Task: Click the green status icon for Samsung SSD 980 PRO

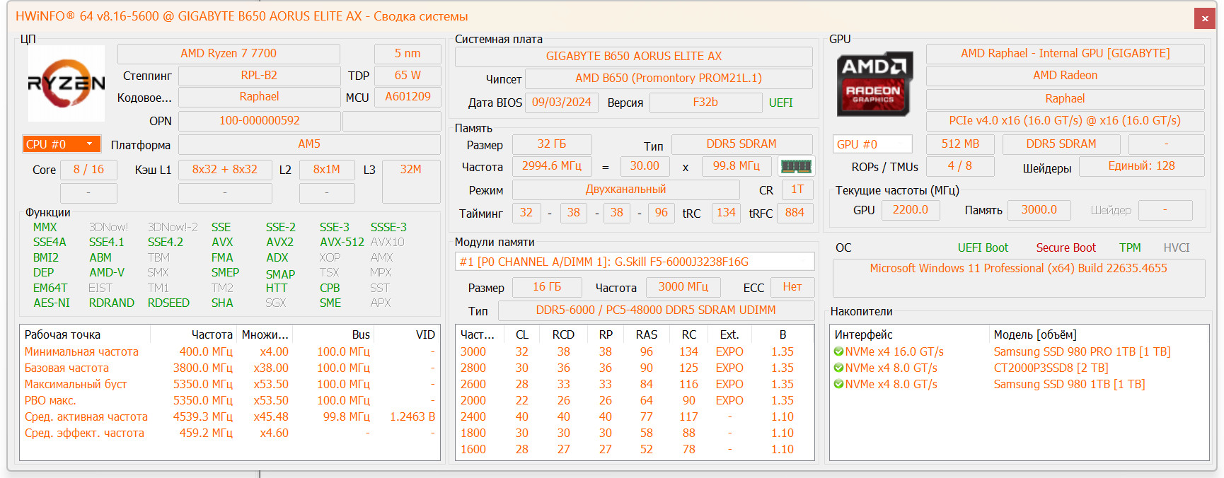Action: pos(838,352)
